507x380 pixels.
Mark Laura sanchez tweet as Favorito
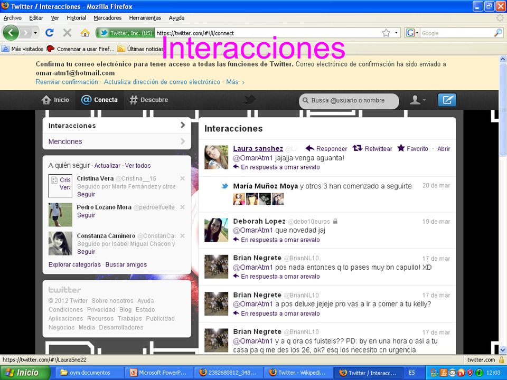[x=412, y=149]
